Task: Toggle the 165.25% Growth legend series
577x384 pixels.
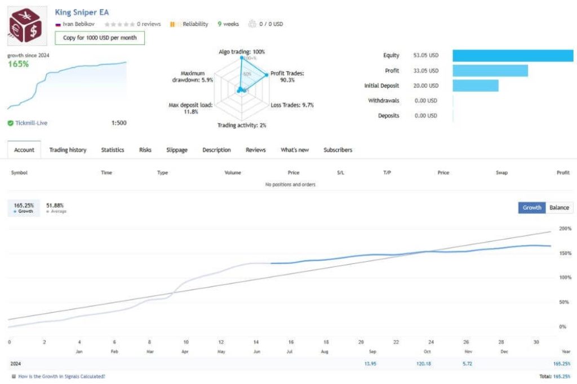Action: [23, 208]
